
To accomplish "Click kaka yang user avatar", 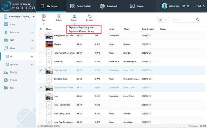I will pyautogui.click(x=165, y=6).
